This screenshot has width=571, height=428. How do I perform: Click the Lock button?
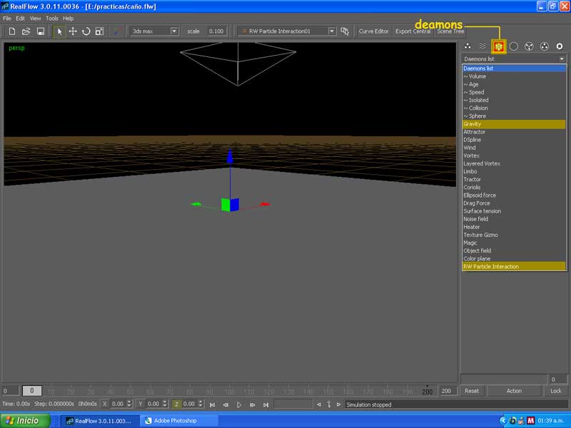pos(556,391)
